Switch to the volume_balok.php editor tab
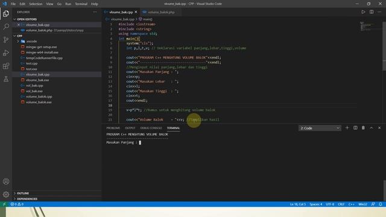Screen dimensions: 386x217 [161, 12]
